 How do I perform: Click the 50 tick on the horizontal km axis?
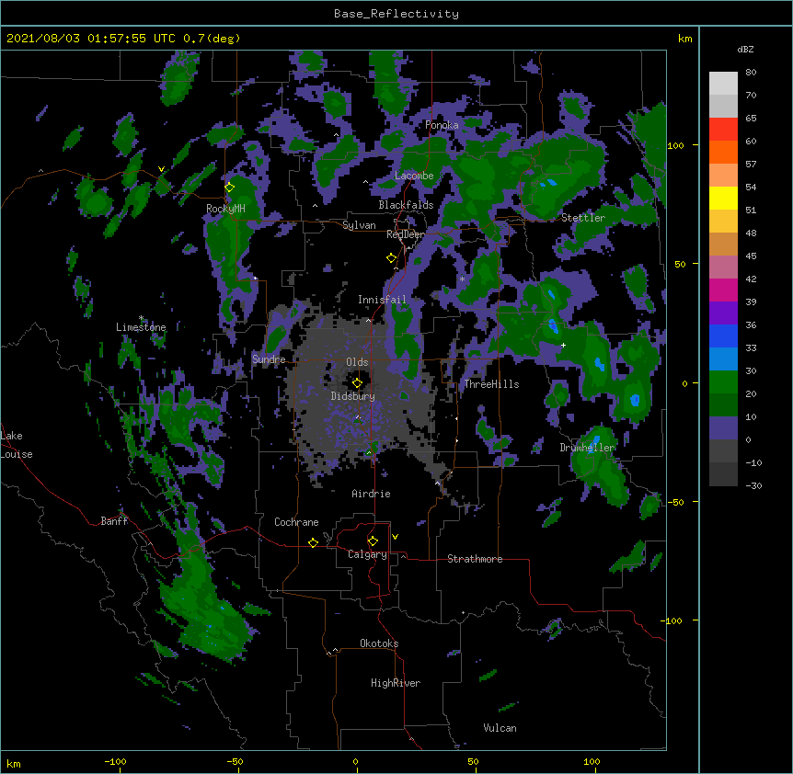(473, 761)
